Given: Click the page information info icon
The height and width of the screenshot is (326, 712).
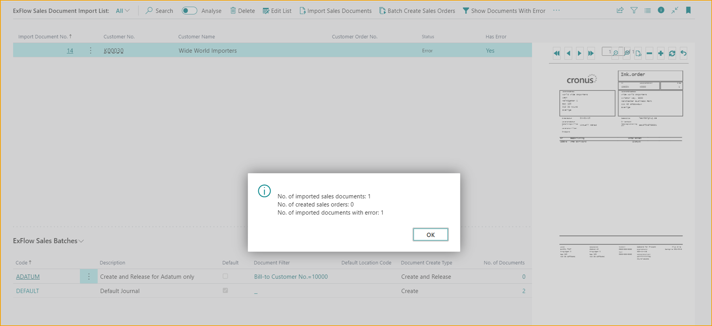Looking at the screenshot, I should (661, 11).
